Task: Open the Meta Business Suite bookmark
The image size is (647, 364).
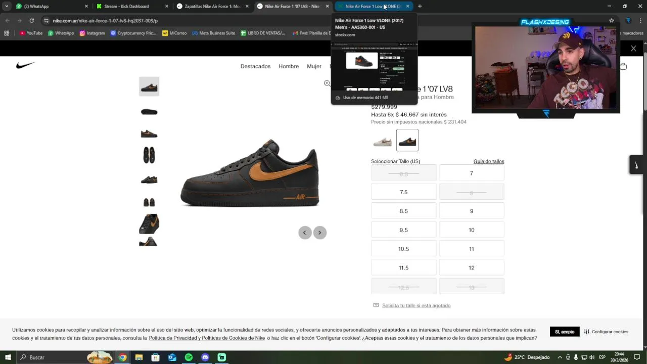Action: [x=213, y=33]
